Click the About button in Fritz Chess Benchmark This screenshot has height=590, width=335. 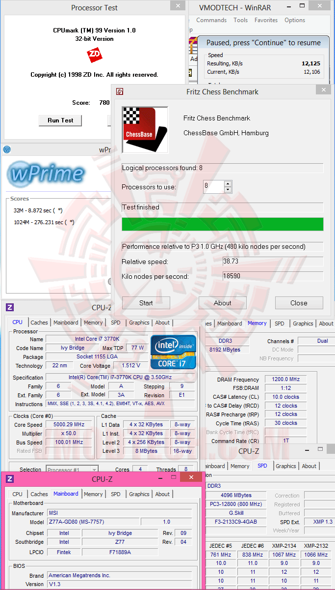pos(223,303)
